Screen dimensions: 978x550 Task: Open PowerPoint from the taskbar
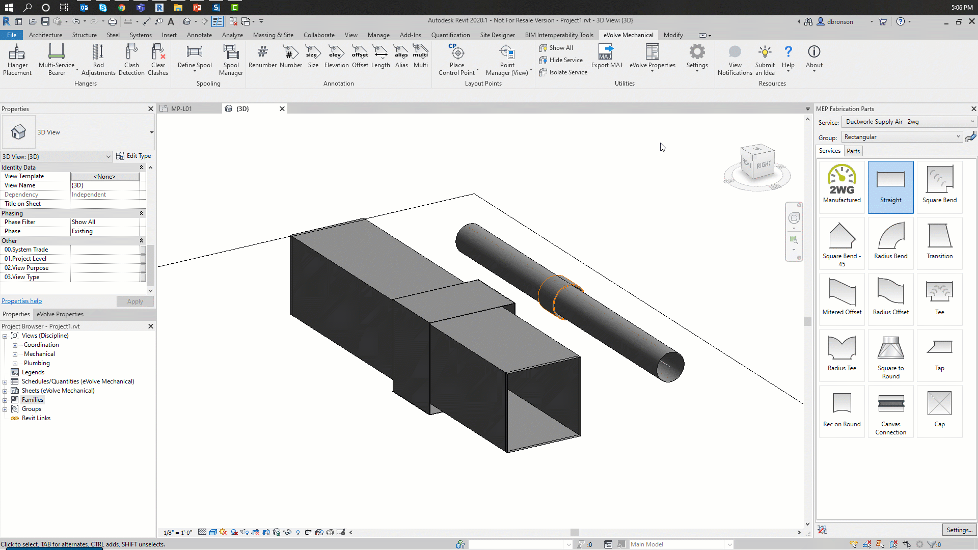click(x=197, y=7)
